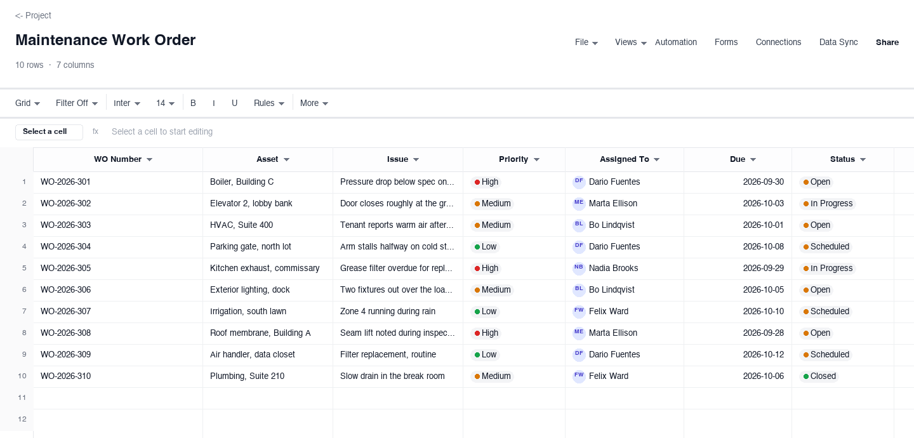Image resolution: width=914 pixels, height=438 pixels.
Task: Select cell Roof membrane, Building A
Action: [x=268, y=333]
